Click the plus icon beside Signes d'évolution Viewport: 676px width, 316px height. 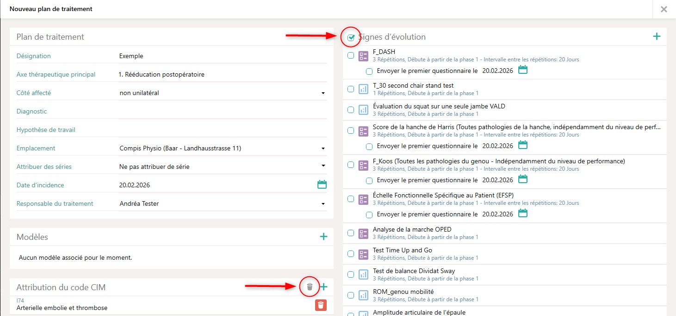[656, 37]
